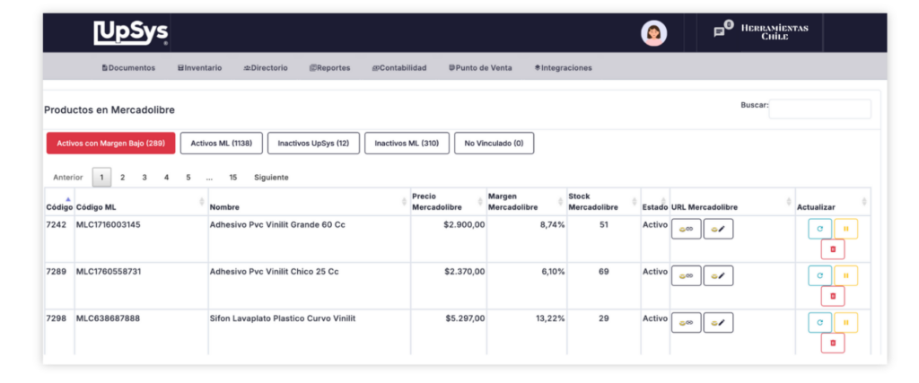Sort table by Nombre column header

click(x=305, y=207)
